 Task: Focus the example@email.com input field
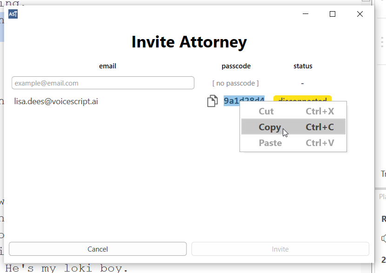click(x=103, y=83)
